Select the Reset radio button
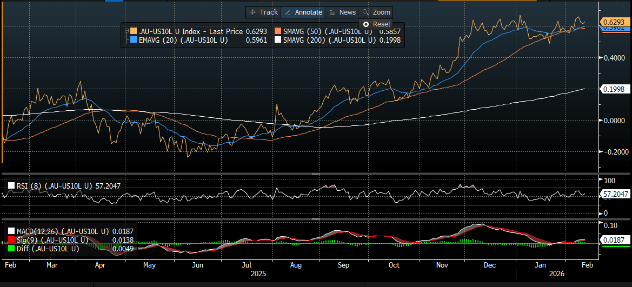Screen dimensions: 632x287 [x=366, y=24]
